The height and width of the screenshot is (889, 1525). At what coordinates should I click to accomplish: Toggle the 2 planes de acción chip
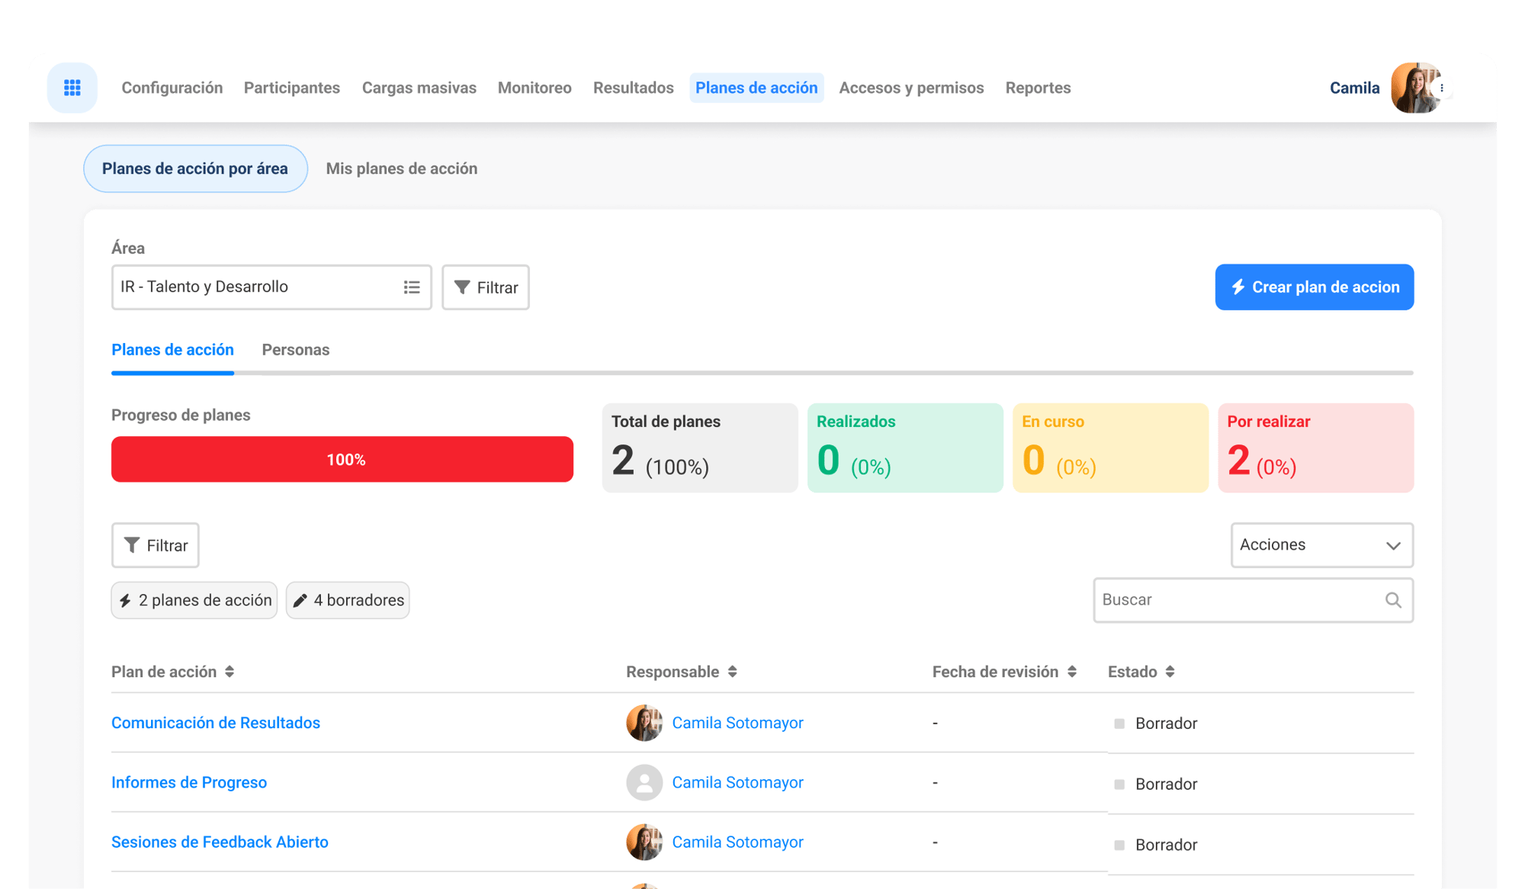pyautogui.click(x=194, y=600)
